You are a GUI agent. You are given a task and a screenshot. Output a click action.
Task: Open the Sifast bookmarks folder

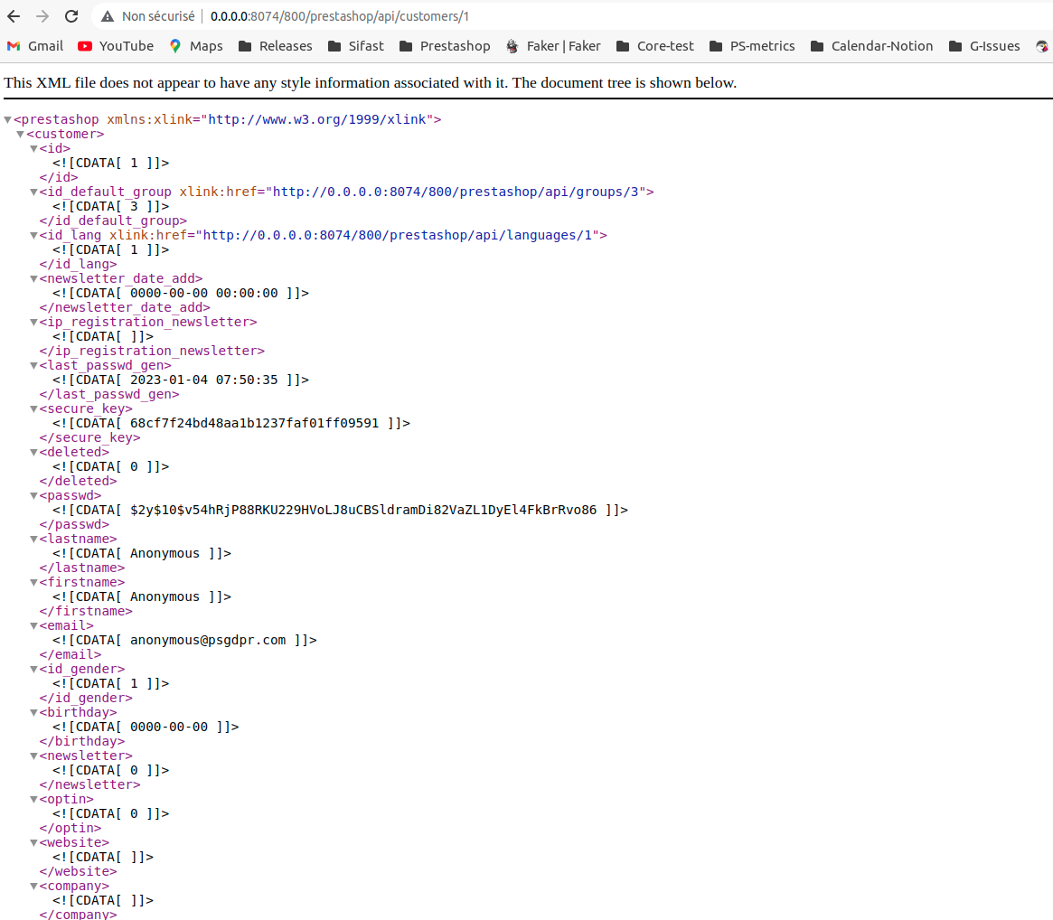click(356, 45)
